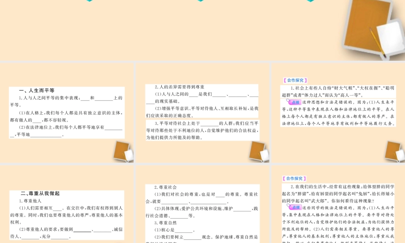Viewport: 405px width, 243px height.
Task: Click the answer text 这些同学的做法是错误的
Action: point(338,224)
